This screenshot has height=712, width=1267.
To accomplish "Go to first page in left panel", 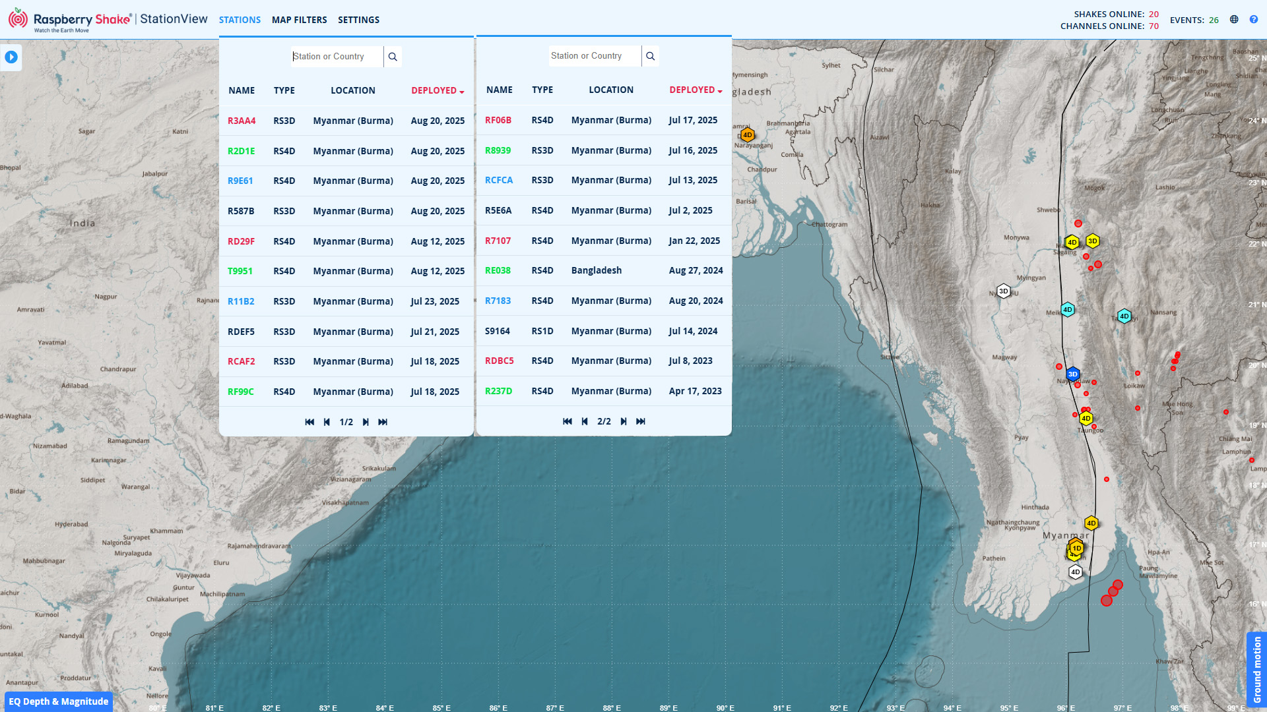I will [x=309, y=422].
